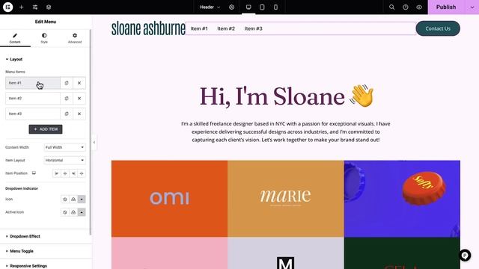Open the Item #2 menu item row in the panel
The image size is (479, 269).
click(x=33, y=98)
